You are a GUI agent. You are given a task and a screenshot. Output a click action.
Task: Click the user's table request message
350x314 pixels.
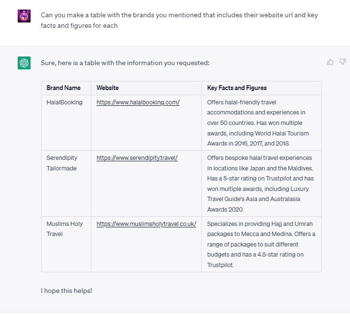tap(179, 20)
